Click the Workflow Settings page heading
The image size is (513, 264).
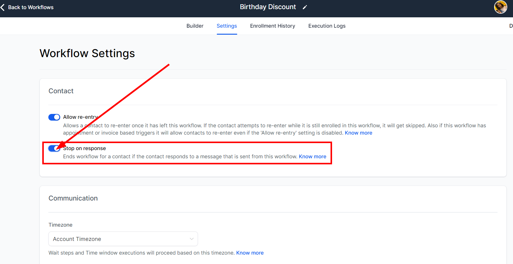(x=87, y=53)
